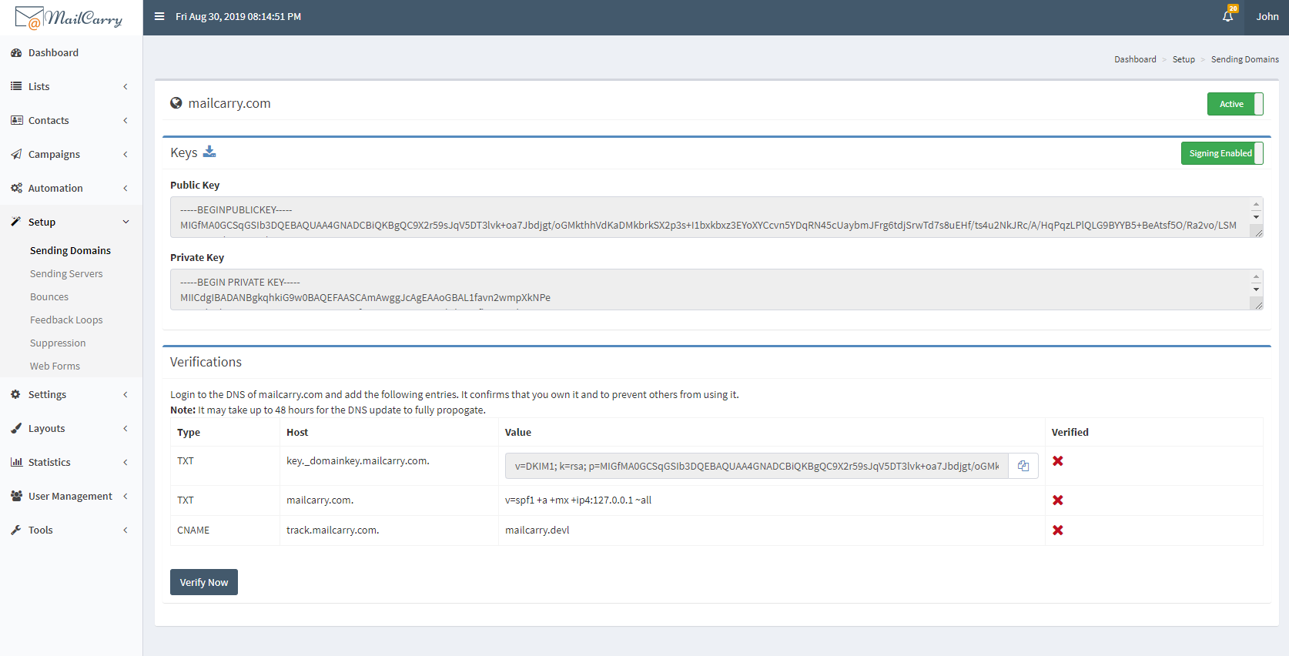Click the Tools wrench icon
The image size is (1289, 656).
point(16,530)
